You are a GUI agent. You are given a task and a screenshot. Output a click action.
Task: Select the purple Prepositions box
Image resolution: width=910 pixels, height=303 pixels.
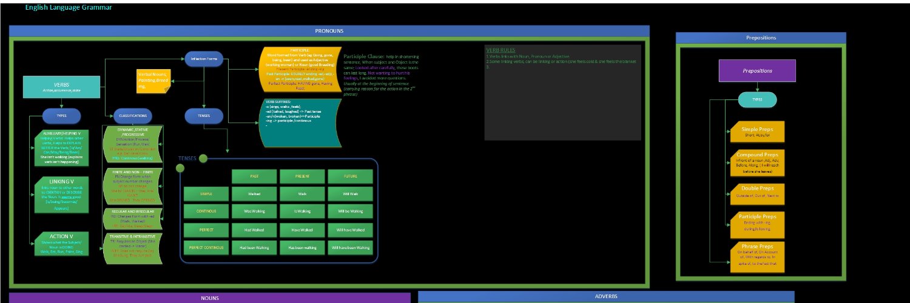point(757,70)
